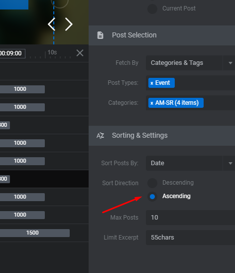
Task: Select the Current Post radio option
Action: pyautogui.click(x=152, y=8)
